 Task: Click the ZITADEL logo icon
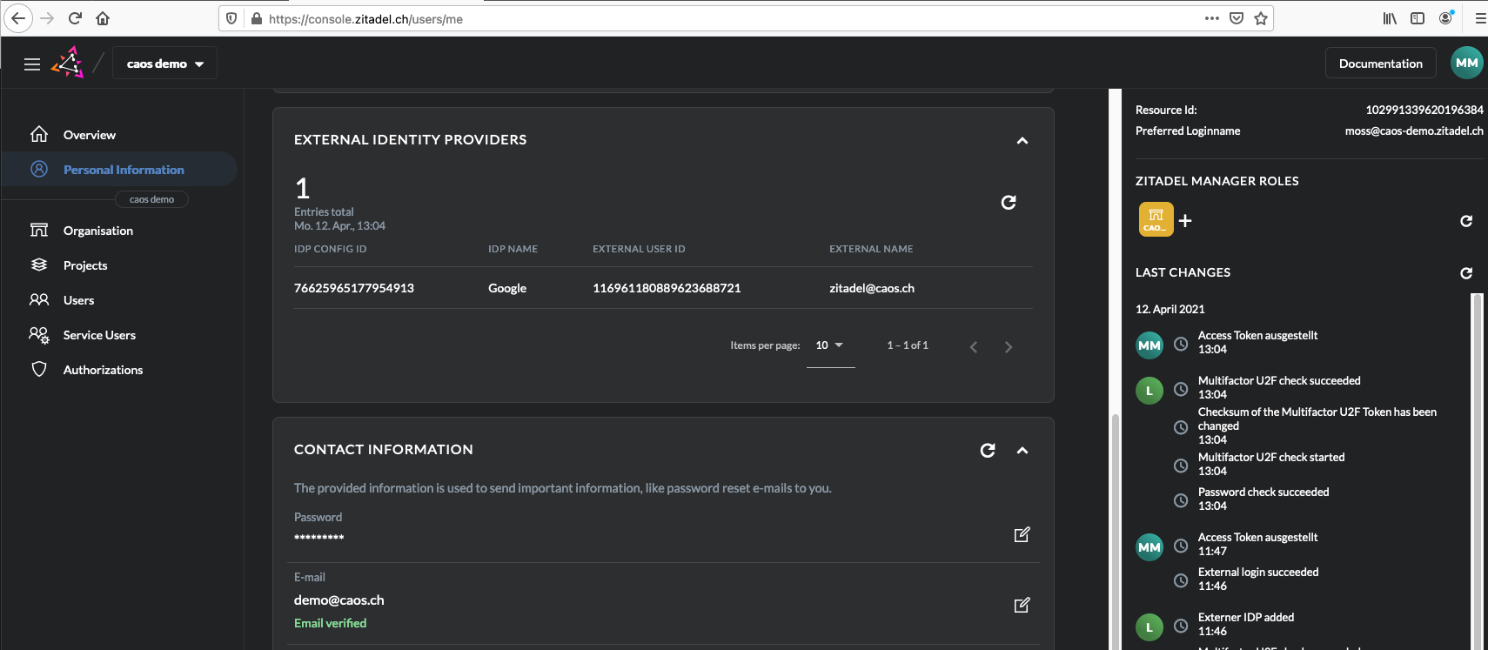pyautogui.click(x=68, y=63)
